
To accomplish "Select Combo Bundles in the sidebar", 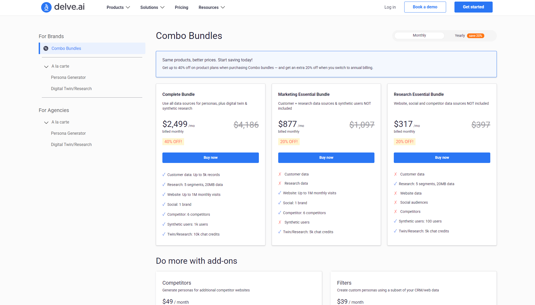I will pos(66,48).
